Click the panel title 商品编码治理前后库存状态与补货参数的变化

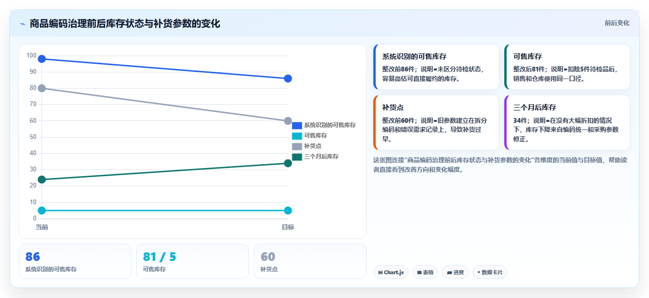tap(125, 23)
